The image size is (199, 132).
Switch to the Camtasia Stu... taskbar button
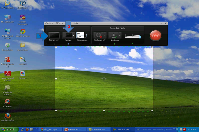[x=99, y=129]
